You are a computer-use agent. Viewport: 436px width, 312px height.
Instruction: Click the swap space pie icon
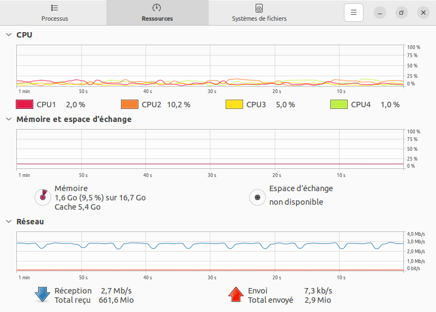tap(257, 197)
